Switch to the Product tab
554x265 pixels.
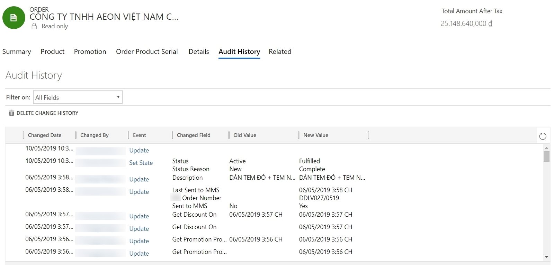click(x=53, y=51)
